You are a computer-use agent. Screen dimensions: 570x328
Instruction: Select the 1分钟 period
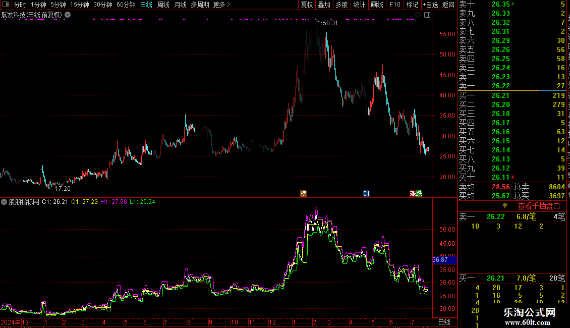tap(38, 5)
